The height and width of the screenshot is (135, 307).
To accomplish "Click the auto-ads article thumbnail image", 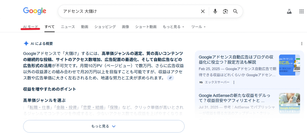I will pyautogui.click(x=289, y=65).
